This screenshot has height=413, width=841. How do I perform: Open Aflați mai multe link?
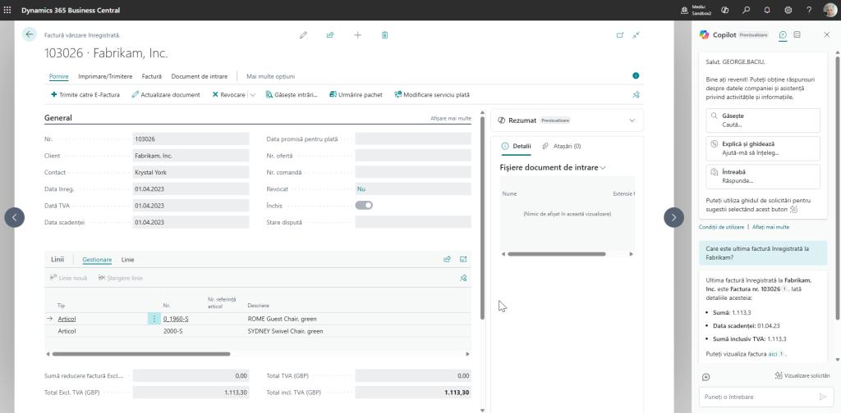(x=770, y=227)
